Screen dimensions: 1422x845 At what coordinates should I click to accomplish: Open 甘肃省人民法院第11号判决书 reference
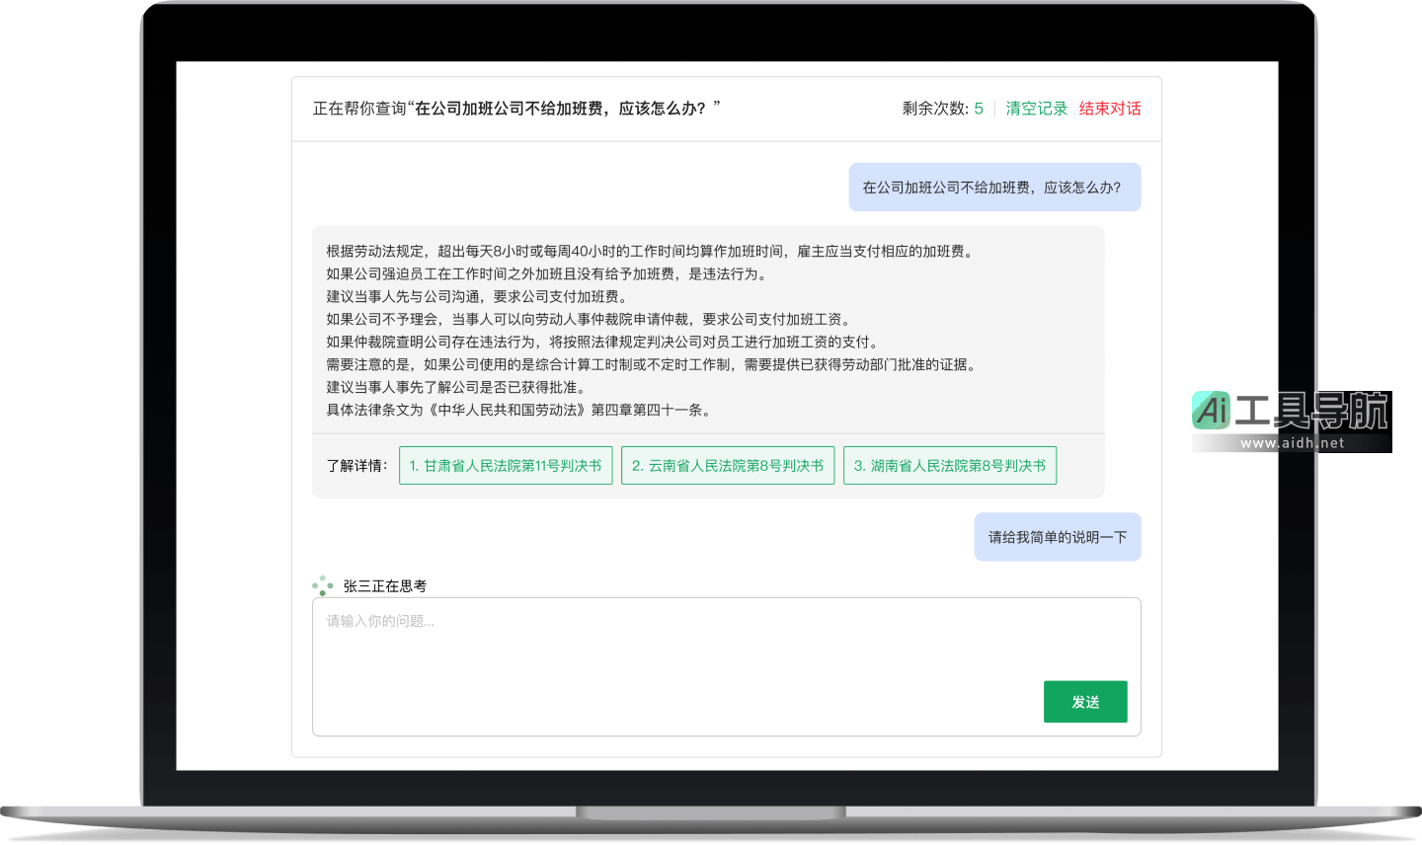click(x=506, y=466)
